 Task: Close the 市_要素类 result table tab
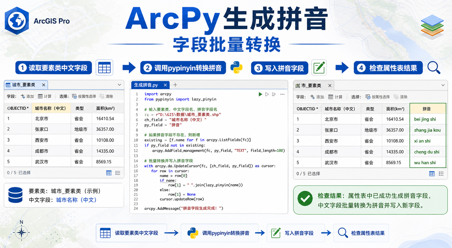pos(330,85)
